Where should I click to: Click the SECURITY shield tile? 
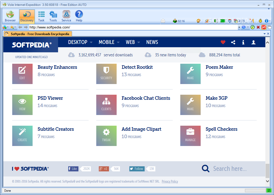pyautogui.click(x=106, y=74)
